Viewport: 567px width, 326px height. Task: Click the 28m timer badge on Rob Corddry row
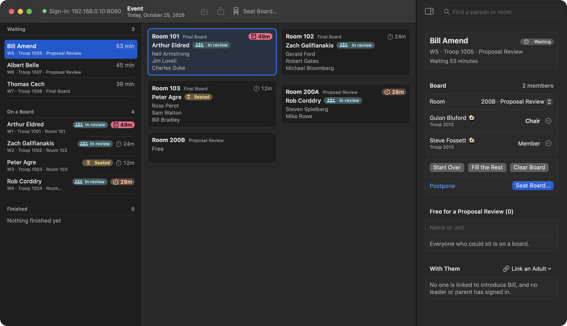[x=123, y=182]
